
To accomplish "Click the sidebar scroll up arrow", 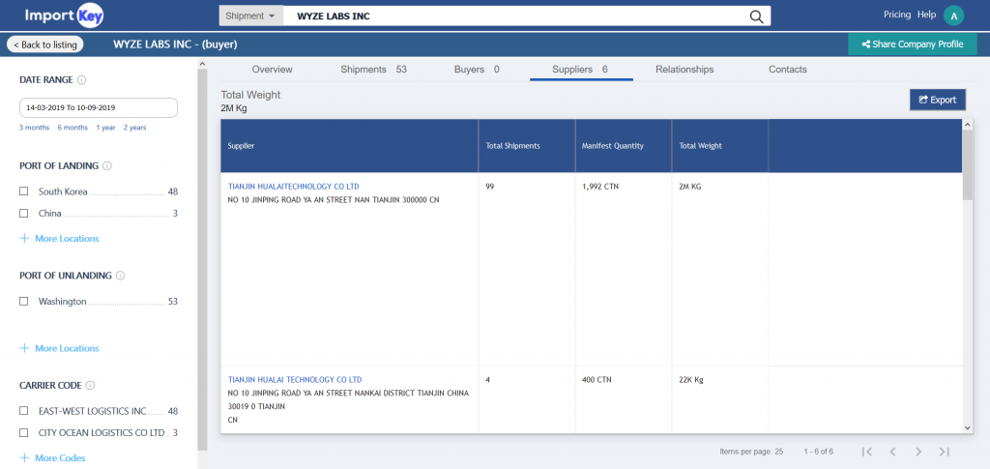I will tap(202, 64).
